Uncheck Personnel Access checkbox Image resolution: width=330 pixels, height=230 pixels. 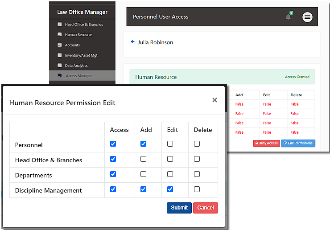point(113,144)
